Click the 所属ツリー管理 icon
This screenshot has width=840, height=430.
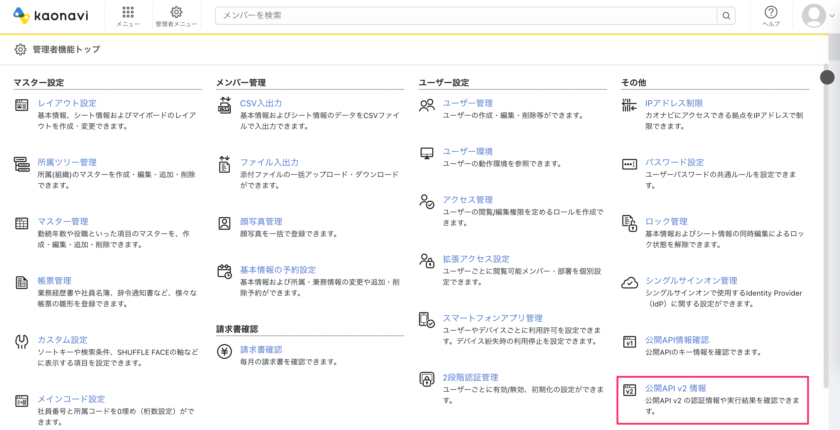(x=22, y=164)
